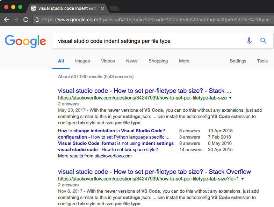Viewport: 274px width, 207px height.
Task: Open 'How to change indentation in Visual Studio Code?' link
Action: (111, 131)
